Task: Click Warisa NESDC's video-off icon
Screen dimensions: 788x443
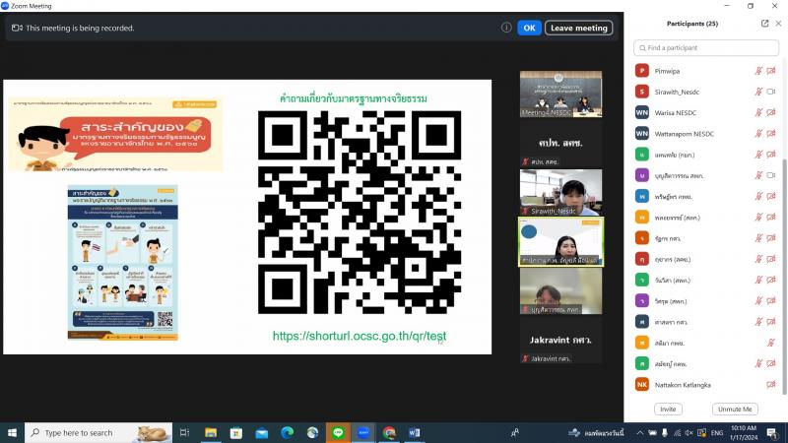Action: coord(771,112)
